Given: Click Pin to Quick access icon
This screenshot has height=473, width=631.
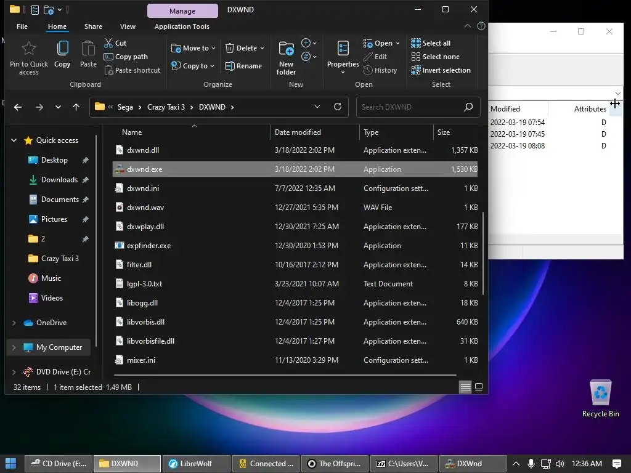Looking at the screenshot, I should pos(28,48).
